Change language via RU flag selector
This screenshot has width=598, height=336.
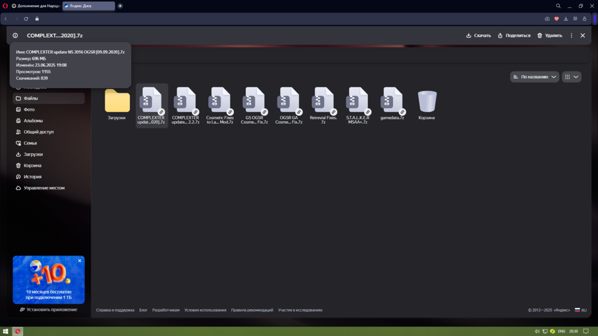581,310
